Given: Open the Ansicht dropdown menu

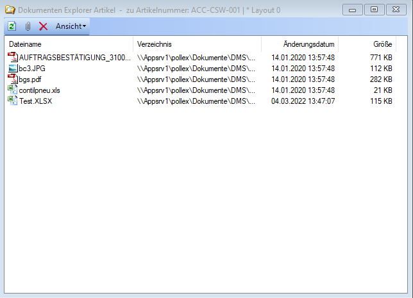Looking at the screenshot, I should click(x=71, y=26).
